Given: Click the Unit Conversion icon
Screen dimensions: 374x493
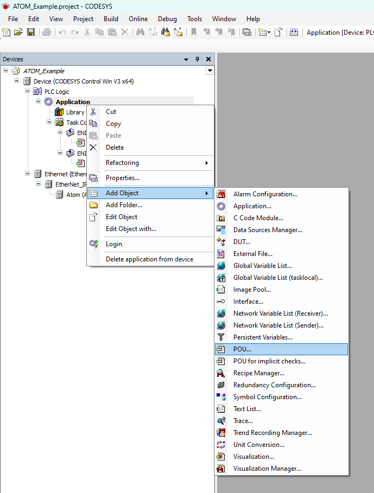Looking at the screenshot, I should 221,445.
